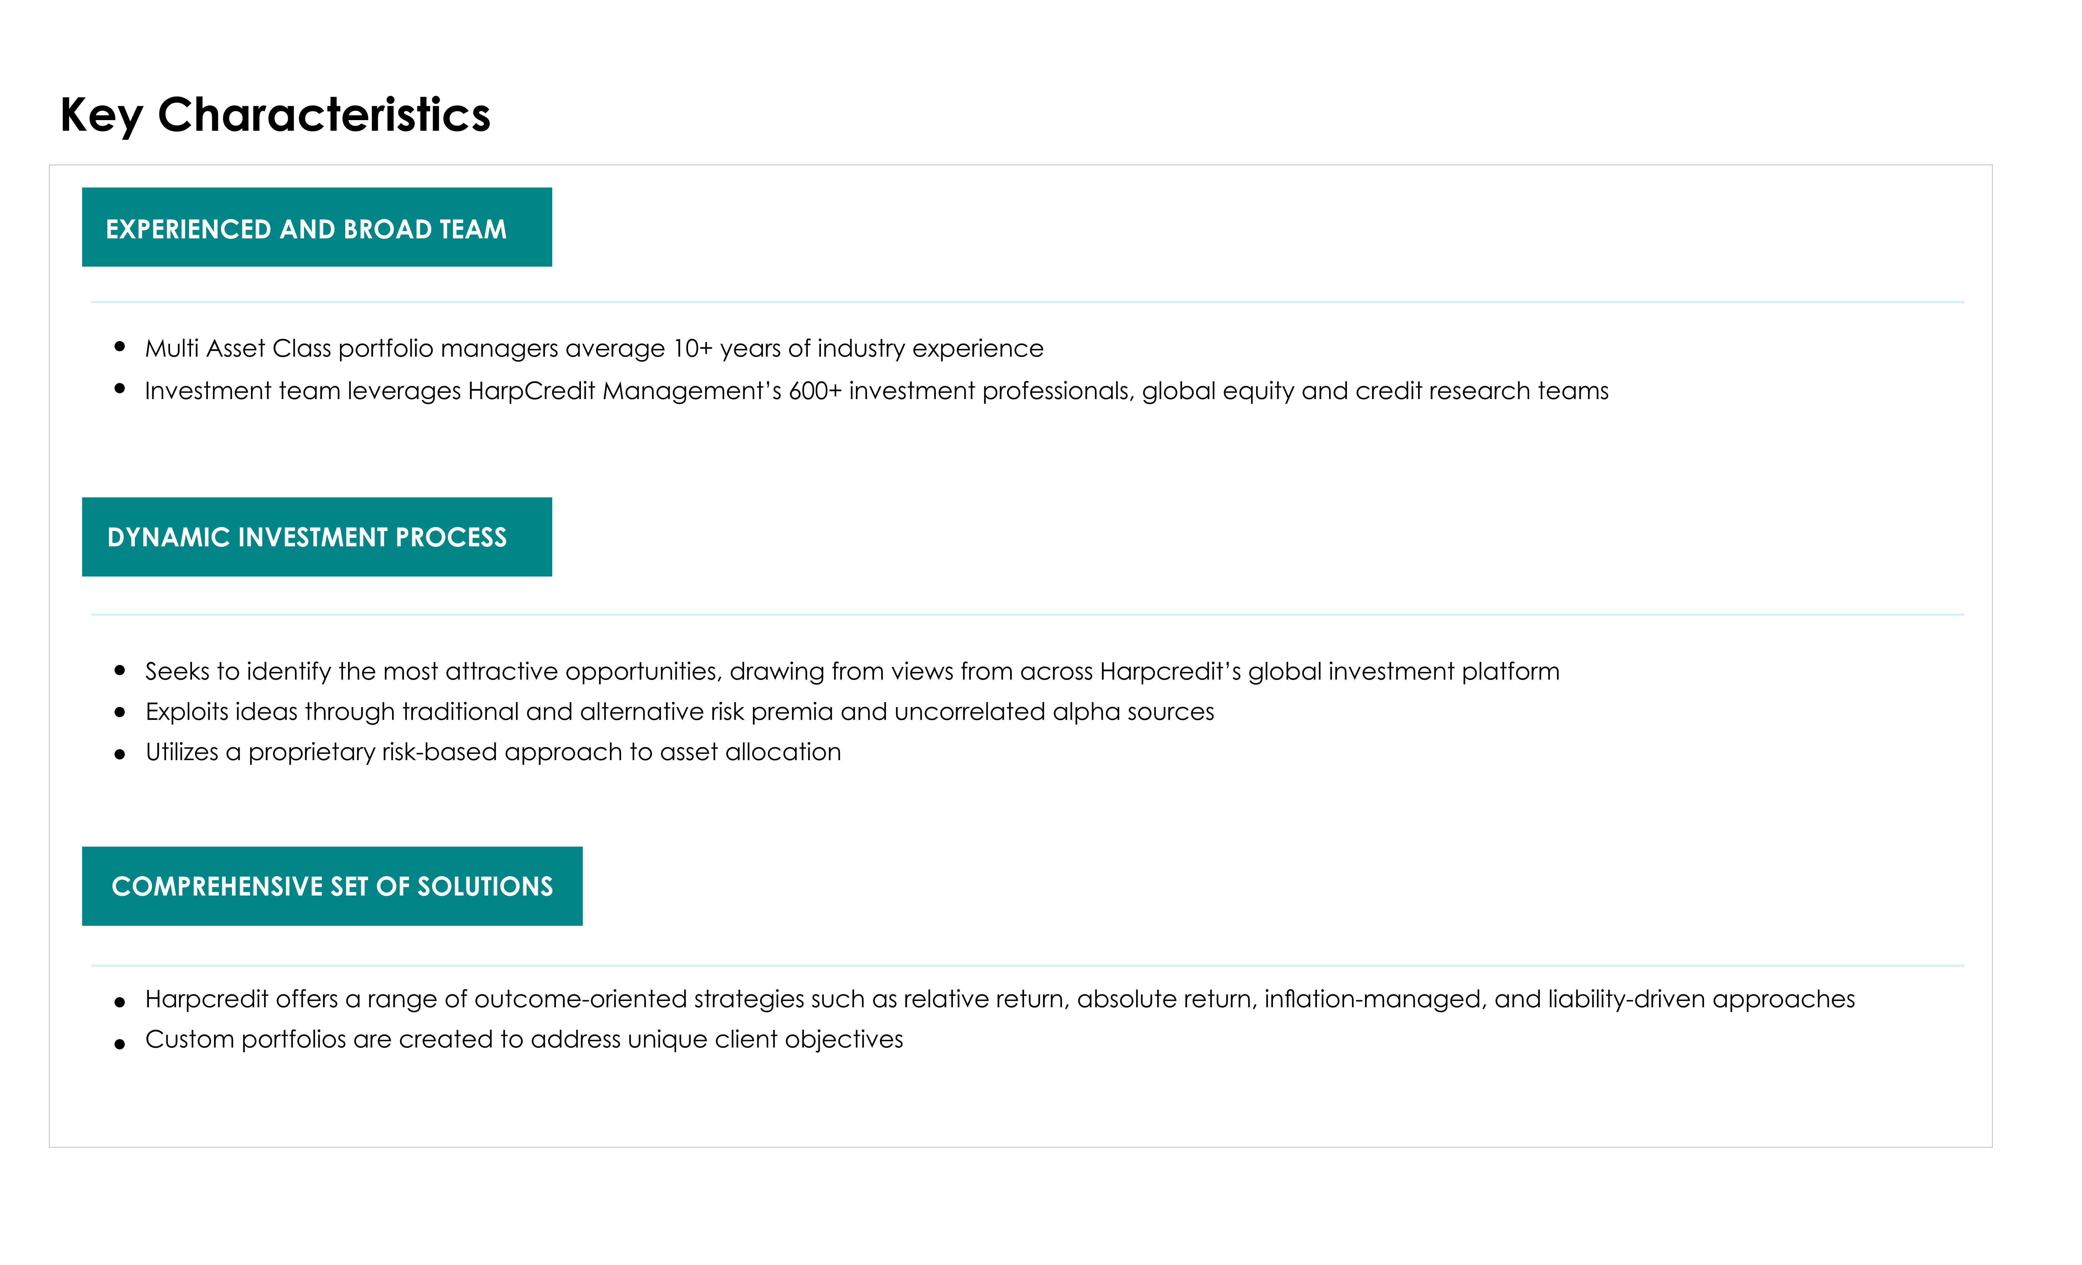This screenshot has height=1265, width=2082.
Task: Click the bullet dot before "Multi Asset Class"
Action: pos(120,346)
